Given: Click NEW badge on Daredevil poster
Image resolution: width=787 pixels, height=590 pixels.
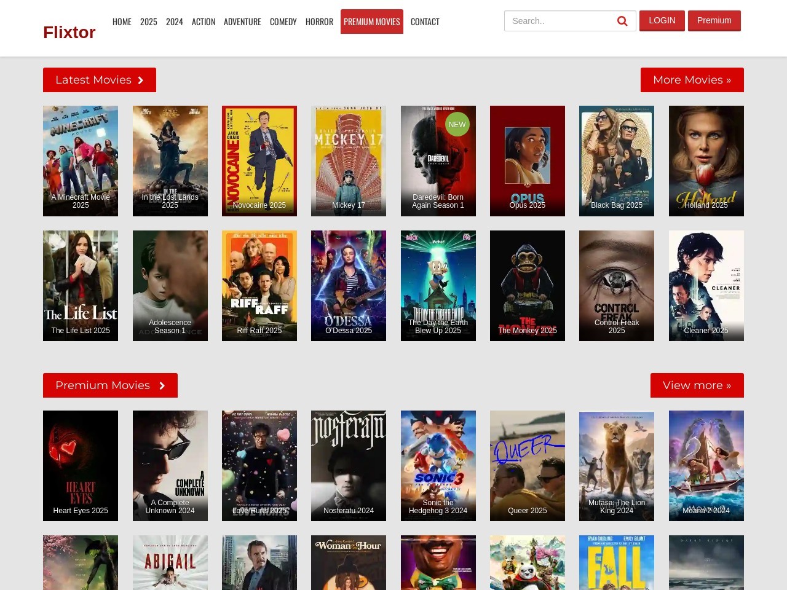Looking at the screenshot, I should click(457, 124).
